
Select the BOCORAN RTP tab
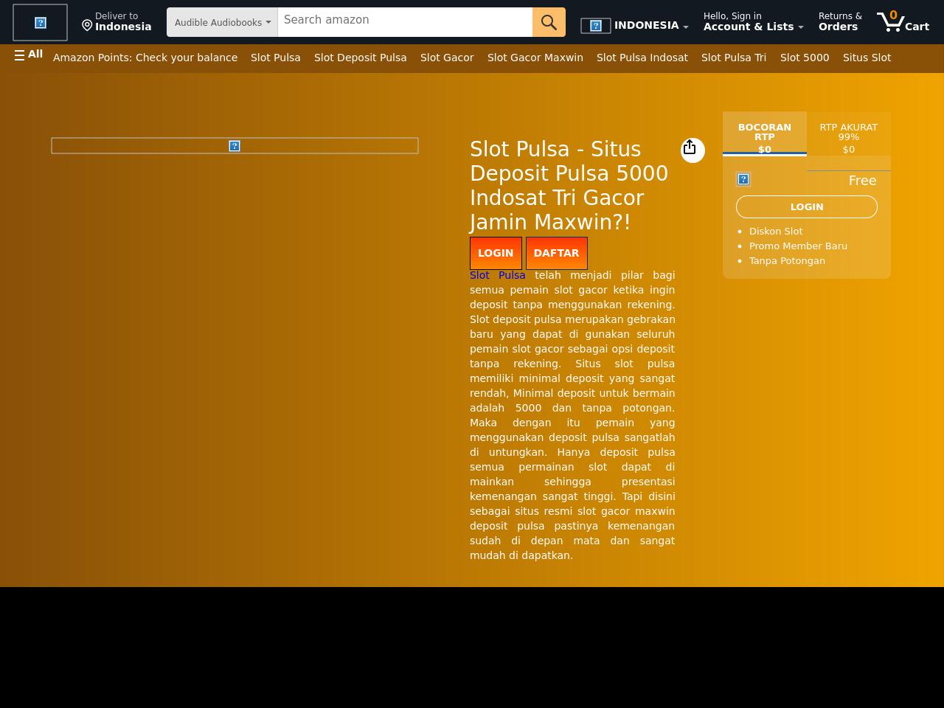[x=765, y=133]
